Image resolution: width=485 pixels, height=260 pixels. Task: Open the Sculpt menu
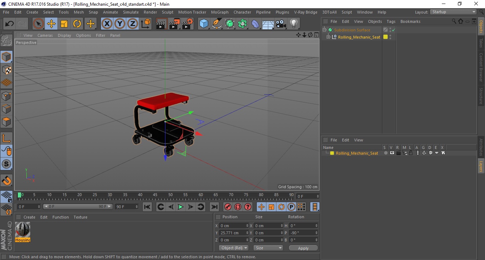[x=168, y=12]
